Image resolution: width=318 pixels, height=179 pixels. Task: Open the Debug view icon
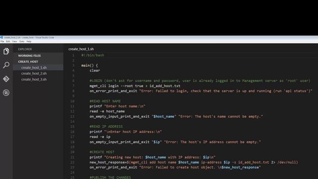pyautogui.click(x=6, y=92)
